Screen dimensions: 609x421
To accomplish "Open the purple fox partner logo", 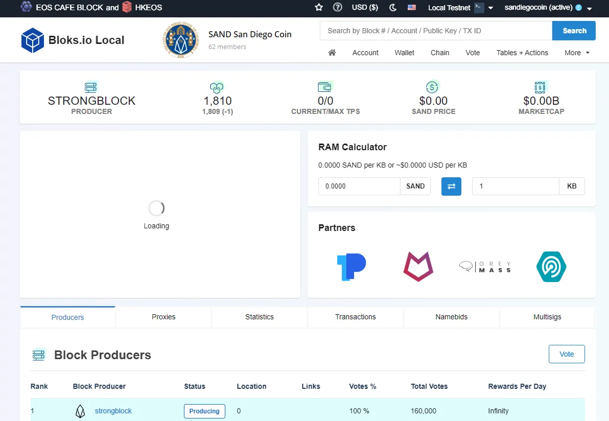I will coord(418,266).
